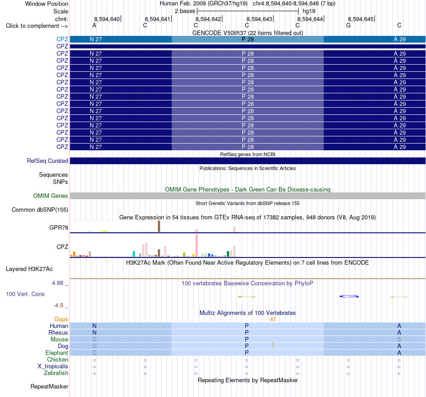426x397 pixels.
Task: Click the RefSeq Curated track label
Action: (x=48, y=161)
